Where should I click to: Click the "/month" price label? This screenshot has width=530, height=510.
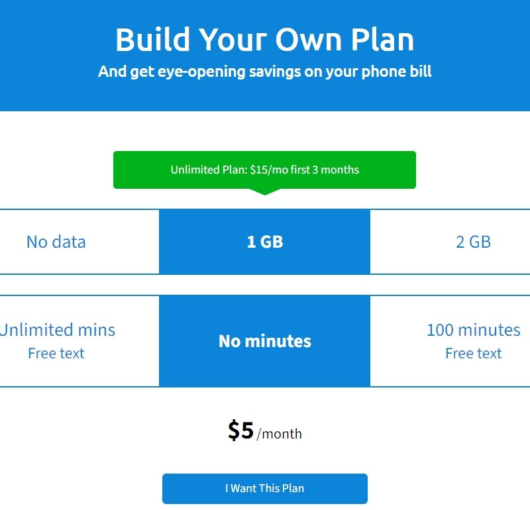(x=280, y=434)
